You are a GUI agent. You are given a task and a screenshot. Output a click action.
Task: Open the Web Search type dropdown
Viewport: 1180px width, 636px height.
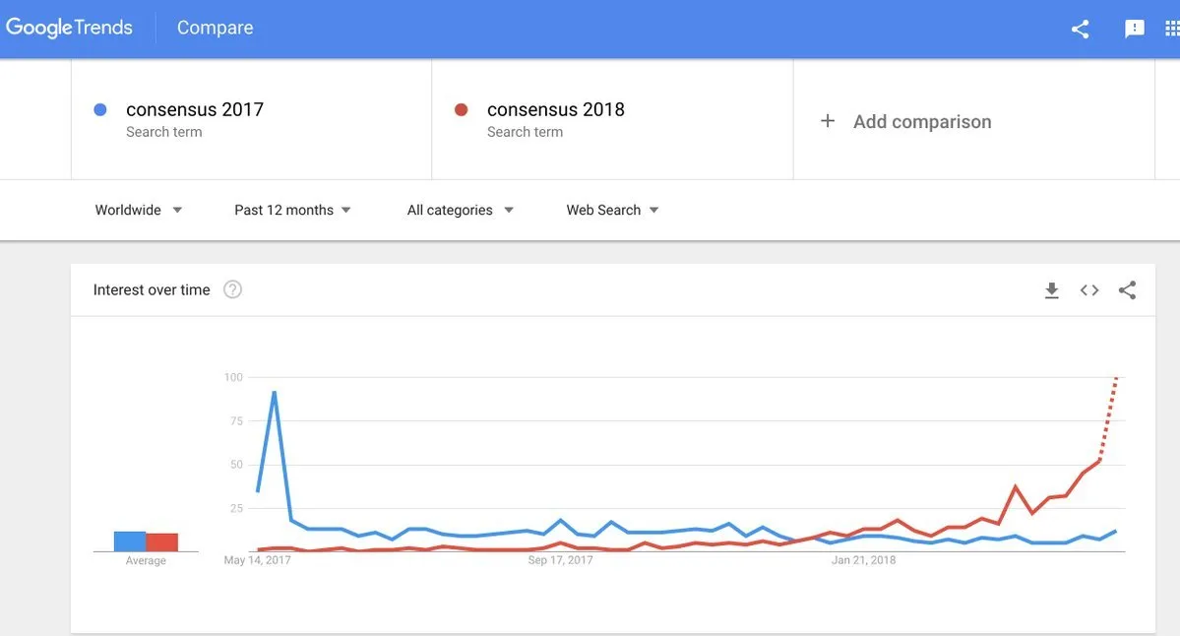612,210
